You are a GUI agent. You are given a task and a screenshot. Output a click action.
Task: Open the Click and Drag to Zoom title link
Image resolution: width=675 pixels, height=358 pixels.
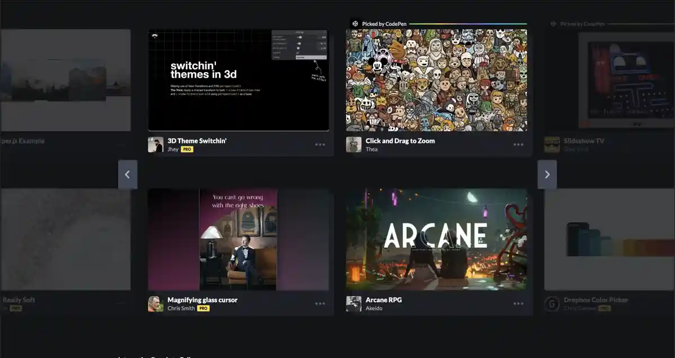(x=400, y=141)
